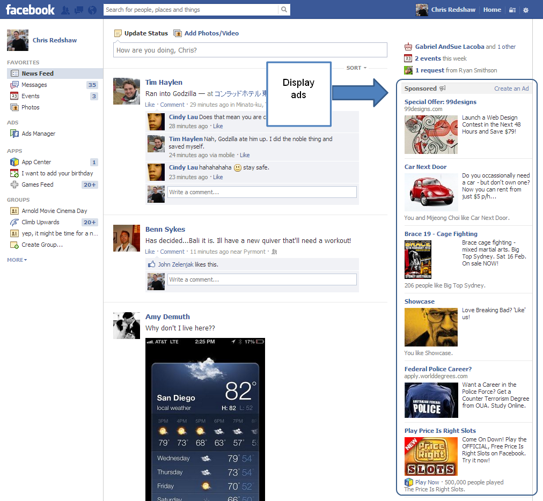Viewport: 543px width, 501px height.
Task: Click the Facebook logo
Action: point(30,10)
